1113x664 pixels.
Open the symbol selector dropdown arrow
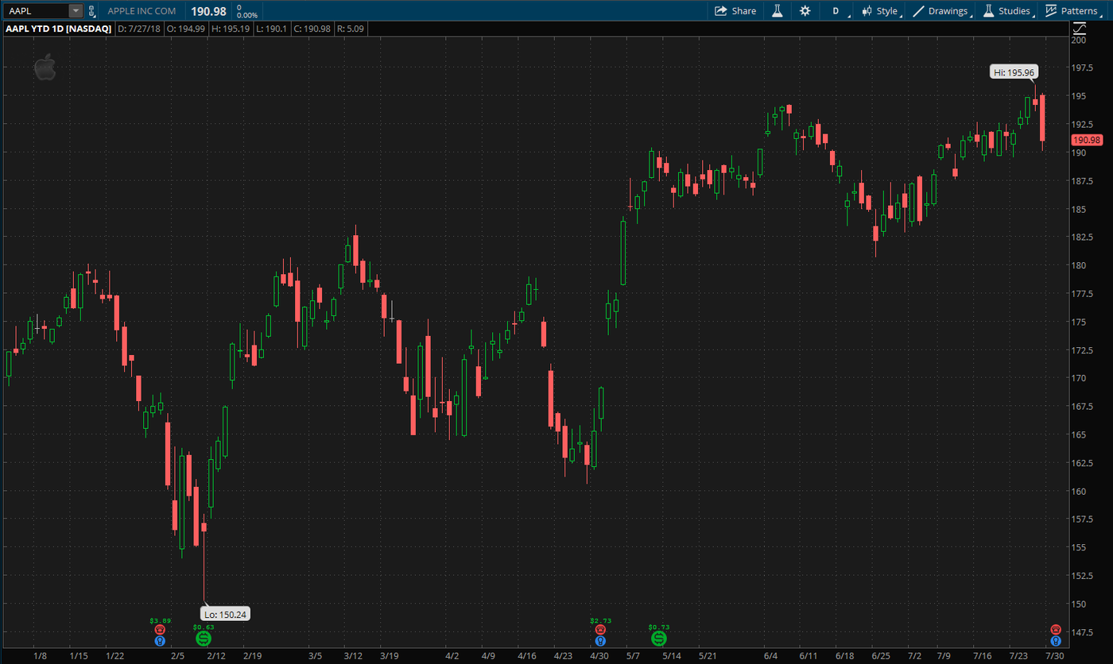(76, 11)
